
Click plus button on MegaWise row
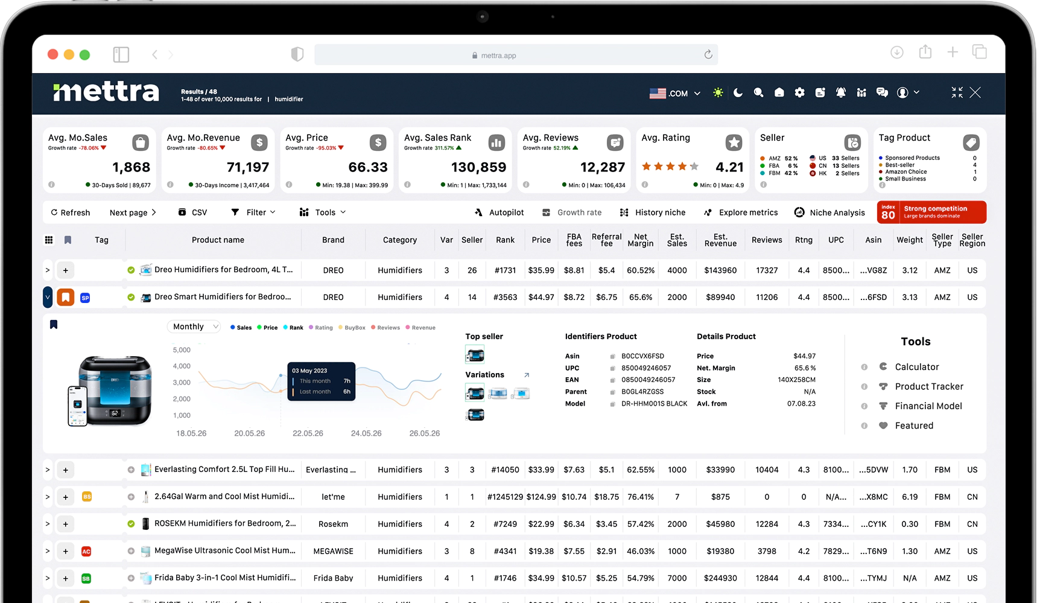[x=66, y=551]
